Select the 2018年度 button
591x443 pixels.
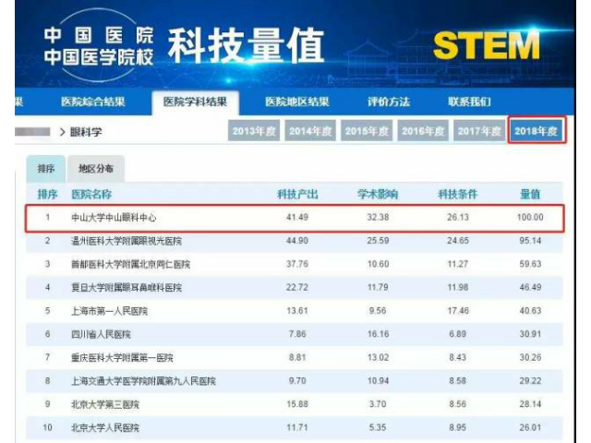536,131
